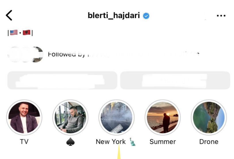Screen dimensions: 234x159
Task: Select the Drone highlight label
Action: (x=209, y=142)
